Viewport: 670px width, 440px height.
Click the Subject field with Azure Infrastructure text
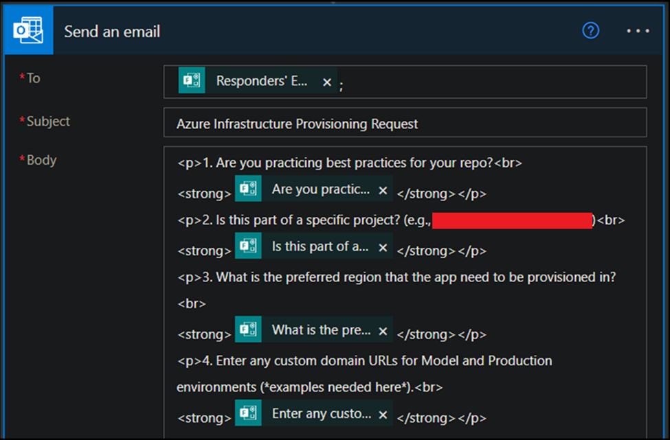tap(404, 124)
